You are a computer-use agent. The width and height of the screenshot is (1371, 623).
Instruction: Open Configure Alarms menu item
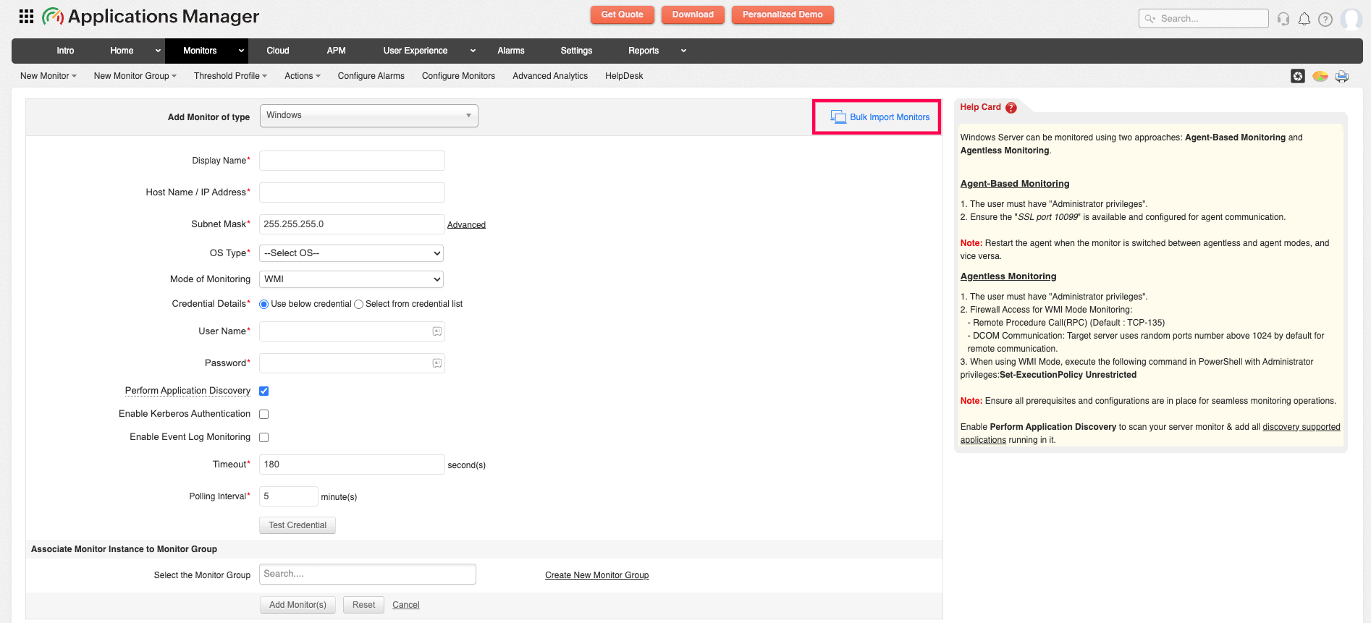point(371,76)
